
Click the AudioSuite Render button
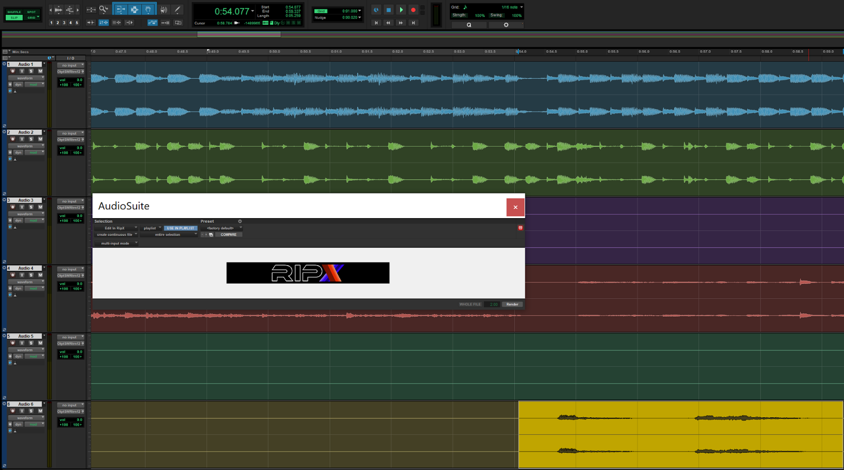tap(512, 304)
